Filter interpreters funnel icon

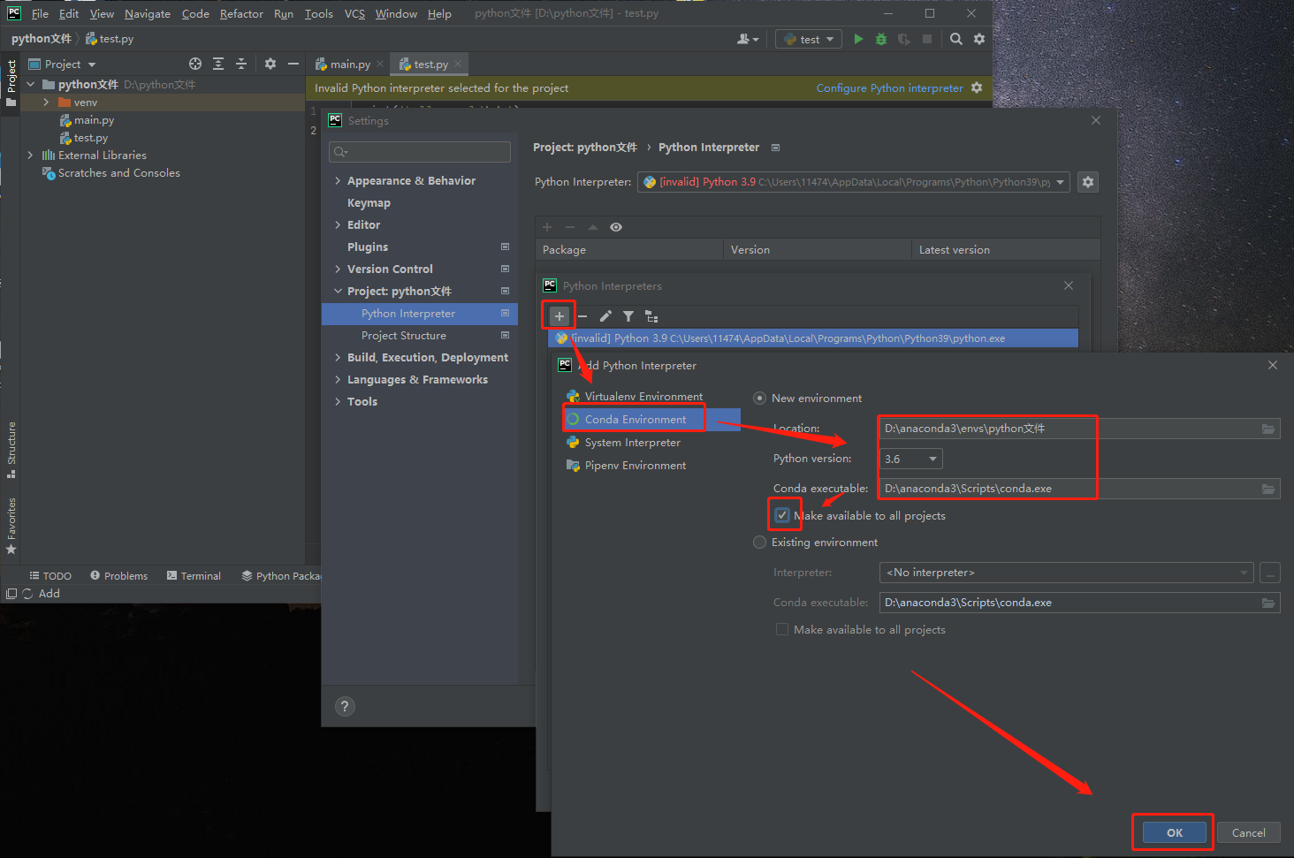(x=628, y=315)
